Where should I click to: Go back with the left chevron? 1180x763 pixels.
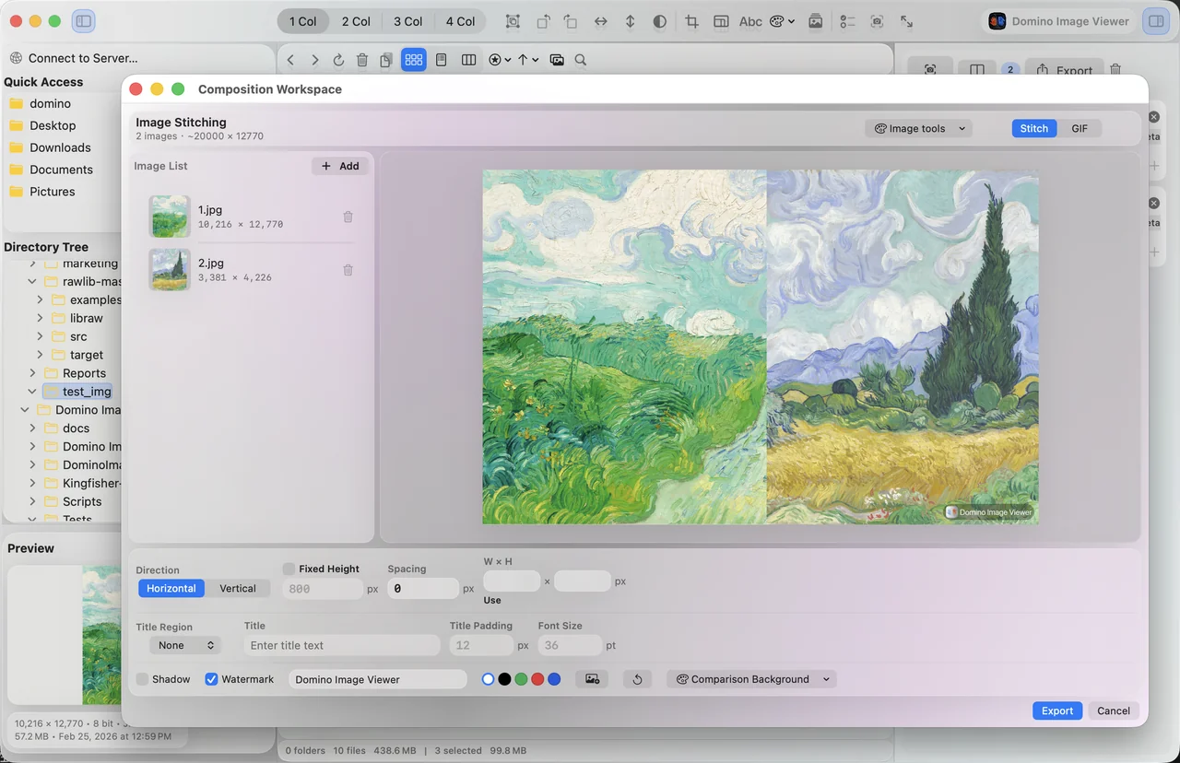pos(290,60)
